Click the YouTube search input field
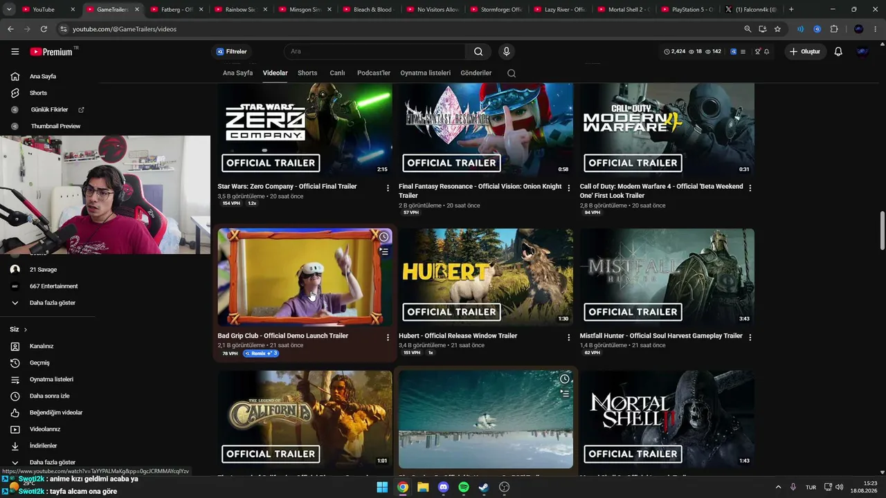The width and height of the screenshot is (886, 498). click(375, 52)
